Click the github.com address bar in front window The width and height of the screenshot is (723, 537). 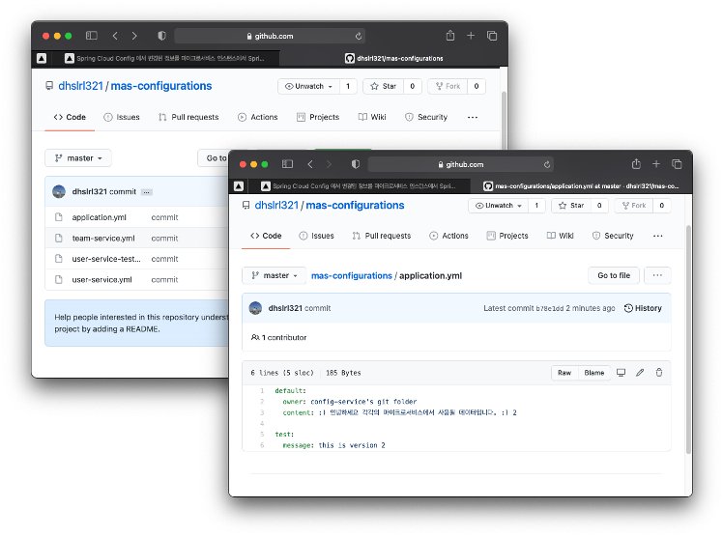click(461, 164)
